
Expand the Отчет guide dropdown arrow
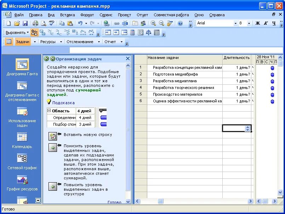pyautogui.click(x=121, y=42)
